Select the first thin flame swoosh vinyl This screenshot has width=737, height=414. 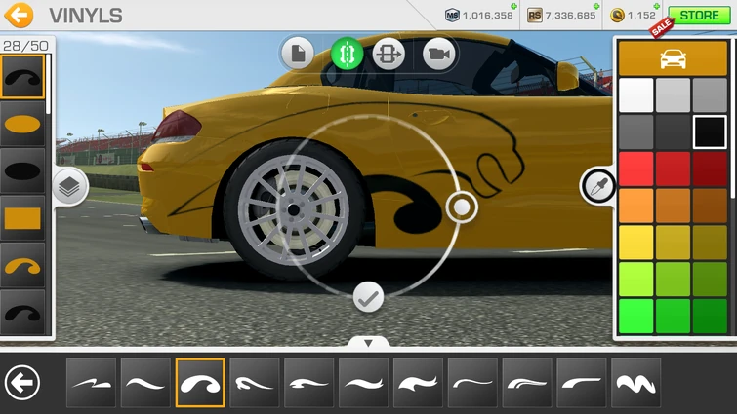click(91, 383)
